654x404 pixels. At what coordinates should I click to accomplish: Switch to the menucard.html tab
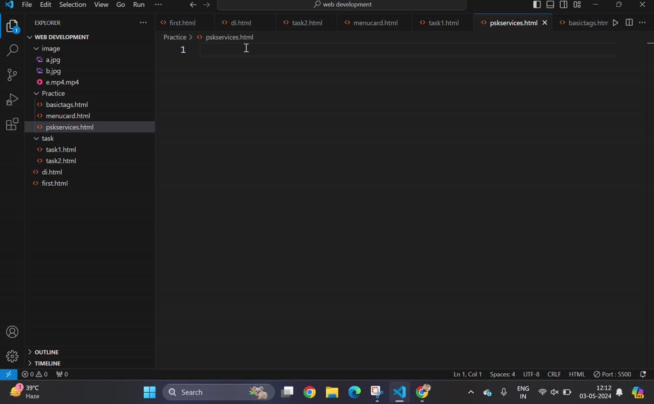click(x=375, y=23)
